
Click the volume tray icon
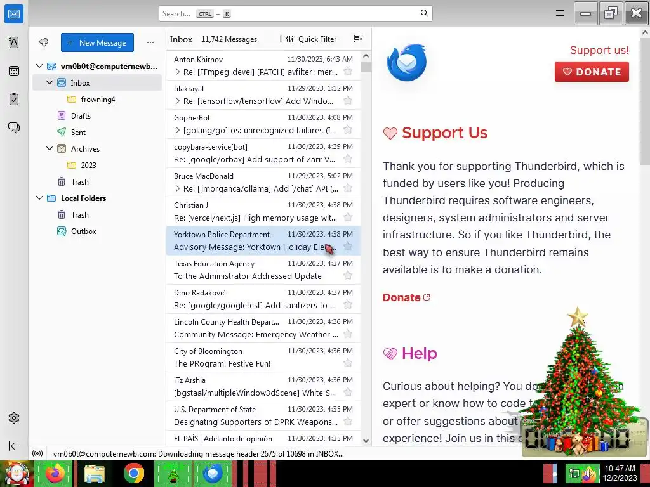[x=590, y=473]
